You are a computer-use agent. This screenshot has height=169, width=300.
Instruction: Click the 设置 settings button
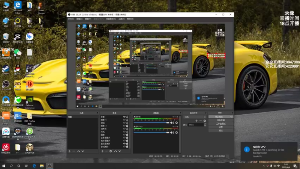pyautogui.click(x=220, y=127)
